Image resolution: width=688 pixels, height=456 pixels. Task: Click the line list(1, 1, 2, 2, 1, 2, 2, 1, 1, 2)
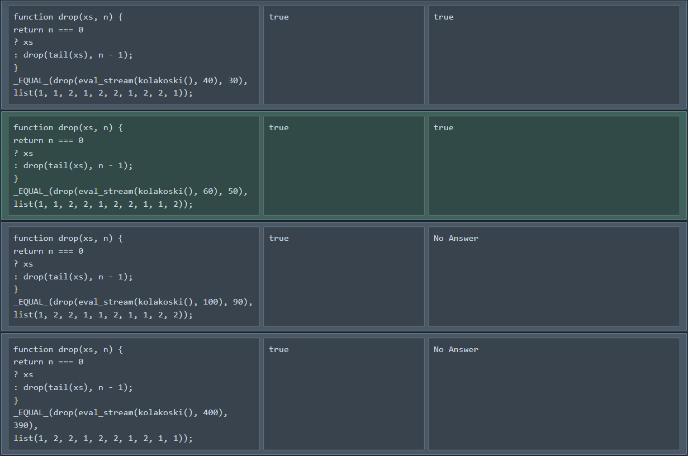click(x=103, y=204)
